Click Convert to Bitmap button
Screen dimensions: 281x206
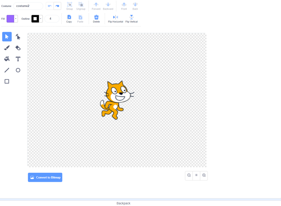45,177
